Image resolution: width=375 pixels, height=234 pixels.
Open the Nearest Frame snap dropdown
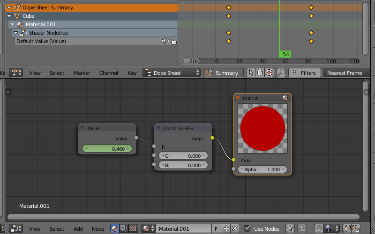pyautogui.click(x=347, y=73)
